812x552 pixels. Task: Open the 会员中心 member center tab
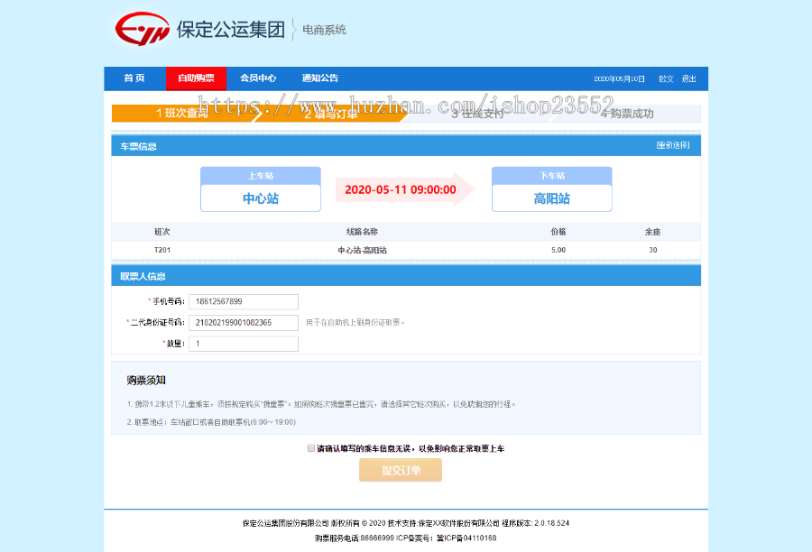[x=258, y=78]
